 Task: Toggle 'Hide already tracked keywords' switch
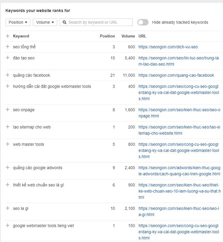click(x=143, y=22)
